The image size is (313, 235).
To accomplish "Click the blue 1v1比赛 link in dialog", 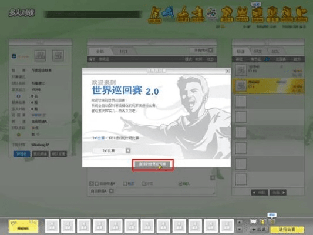I will pos(99,138).
